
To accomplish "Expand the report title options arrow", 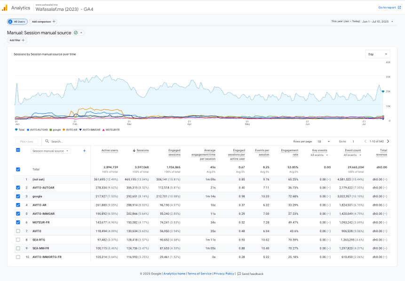I will click(81, 33).
